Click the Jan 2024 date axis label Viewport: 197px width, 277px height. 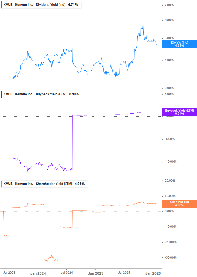(38, 273)
